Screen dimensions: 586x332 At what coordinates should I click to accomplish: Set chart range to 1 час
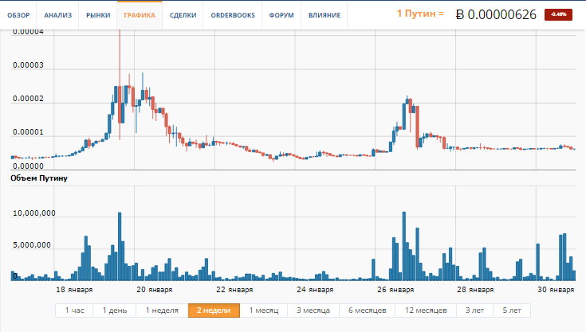(74, 311)
